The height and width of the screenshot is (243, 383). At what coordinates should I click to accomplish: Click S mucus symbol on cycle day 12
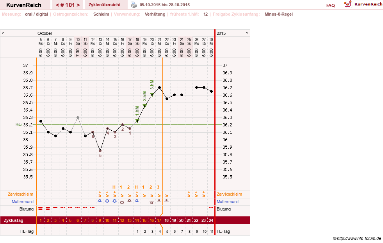pyautogui.click(x=122, y=195)
